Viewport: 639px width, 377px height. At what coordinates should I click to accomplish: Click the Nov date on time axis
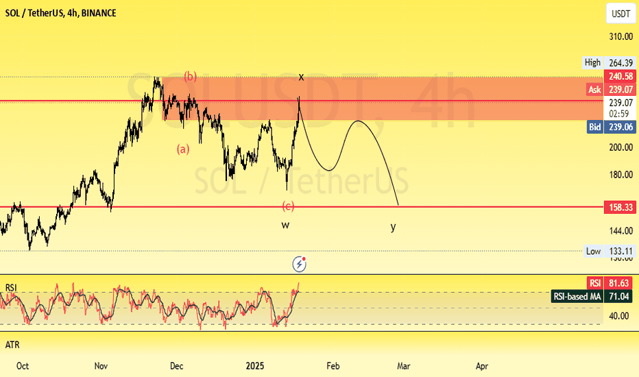point(101,366)
